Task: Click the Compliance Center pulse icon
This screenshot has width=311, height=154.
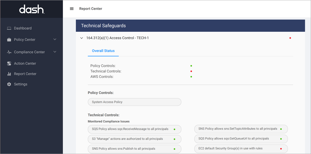Action: pos(9,52)
